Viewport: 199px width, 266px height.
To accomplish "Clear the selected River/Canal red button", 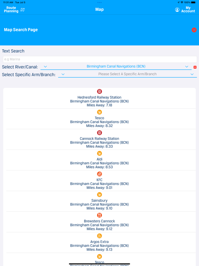I will pyautogui.click(x=195, y=67).
